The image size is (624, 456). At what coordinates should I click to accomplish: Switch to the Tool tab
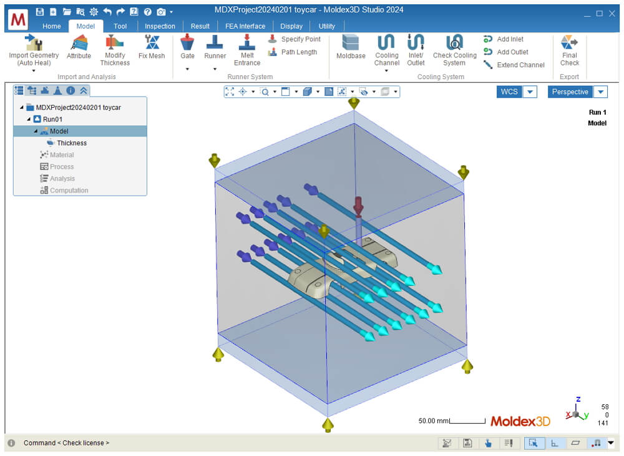120,26
